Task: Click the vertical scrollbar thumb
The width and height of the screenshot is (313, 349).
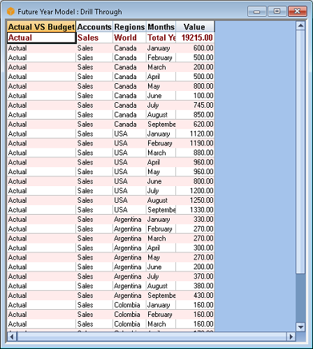Action: point(300,152)
